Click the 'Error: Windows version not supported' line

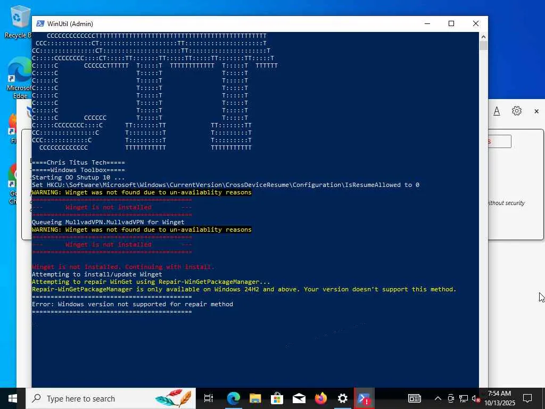point(133,304)
